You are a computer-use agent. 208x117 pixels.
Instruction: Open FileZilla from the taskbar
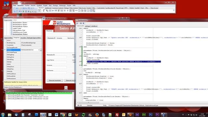(x=117, y=115)
